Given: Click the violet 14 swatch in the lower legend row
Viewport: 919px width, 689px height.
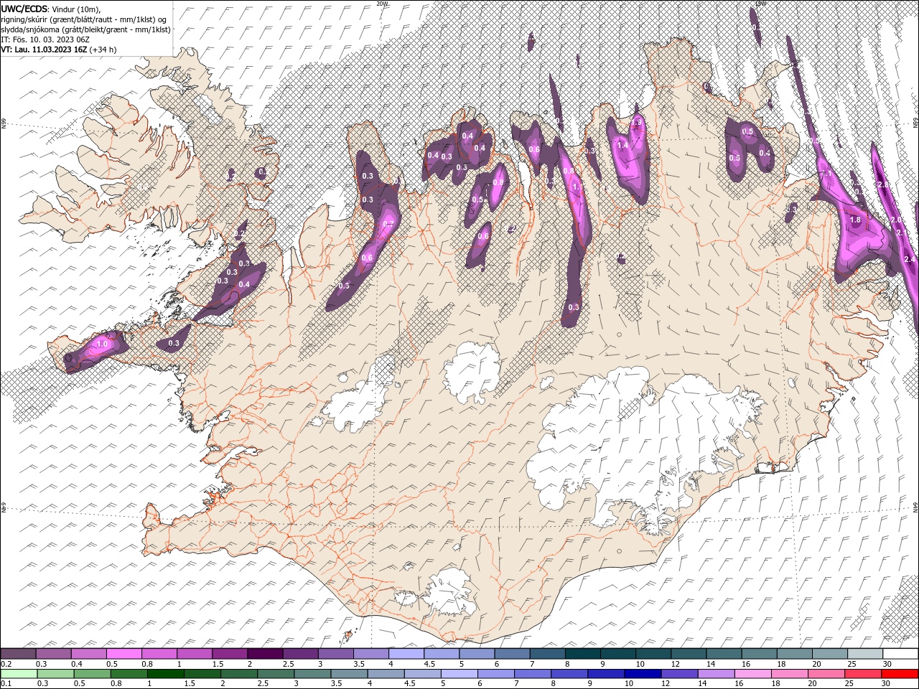Looking at the screenshot, I should pos(715,674).
